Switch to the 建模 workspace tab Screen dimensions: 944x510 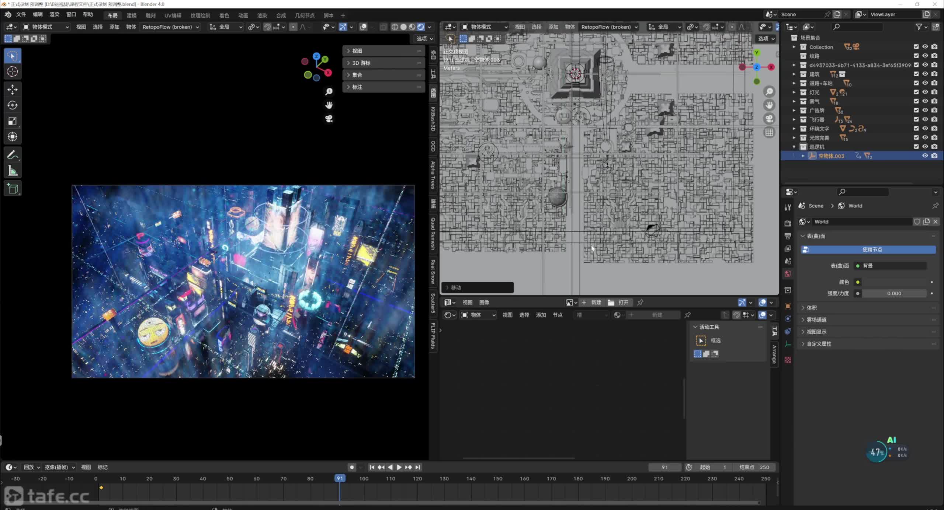[x=132, y=15]
